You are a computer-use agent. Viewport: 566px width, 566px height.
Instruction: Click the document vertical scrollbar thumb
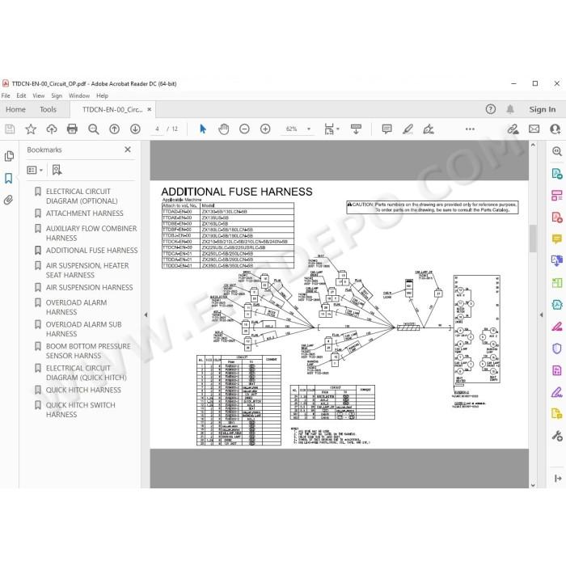tap(533, 239)
